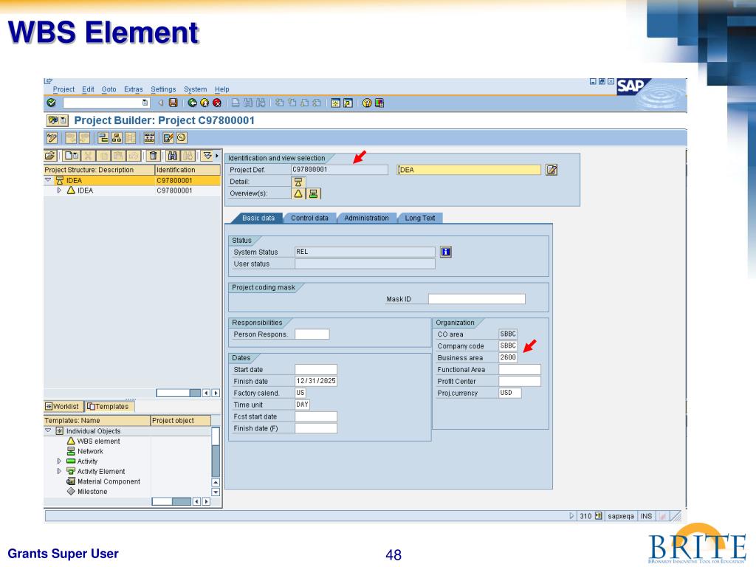Switch to the Administration tab
The width and height of the screenshot is (756, 567).
pyautogui.click(x=366, y=218)
